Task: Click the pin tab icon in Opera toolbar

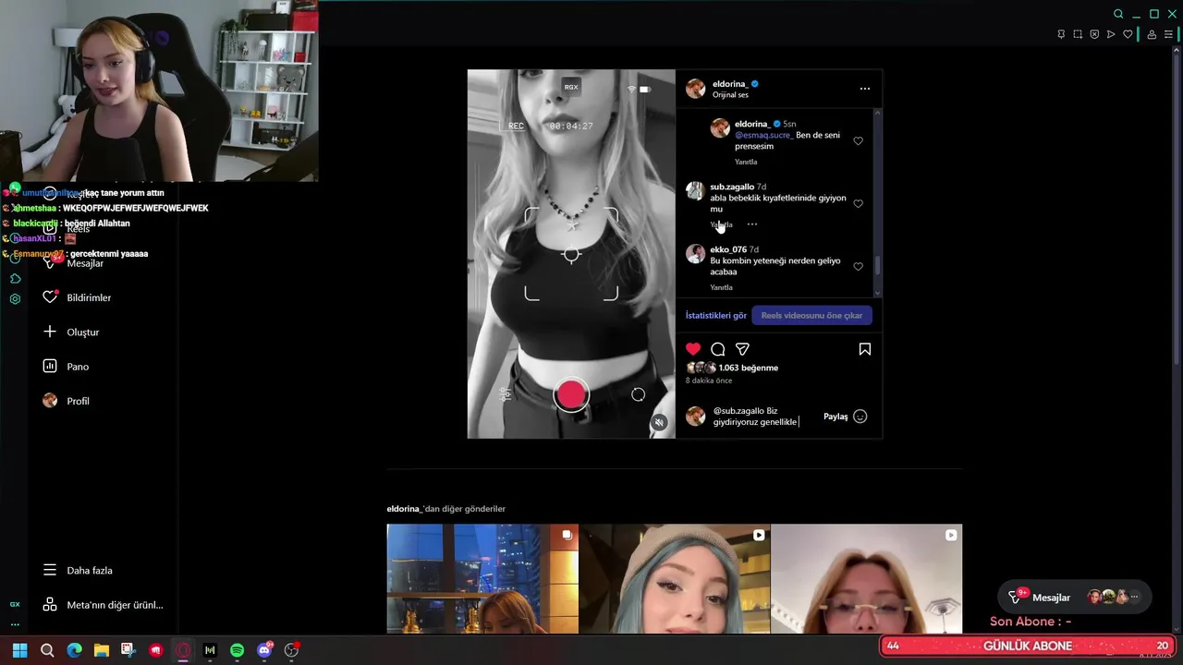Action: coord(1061,34)
